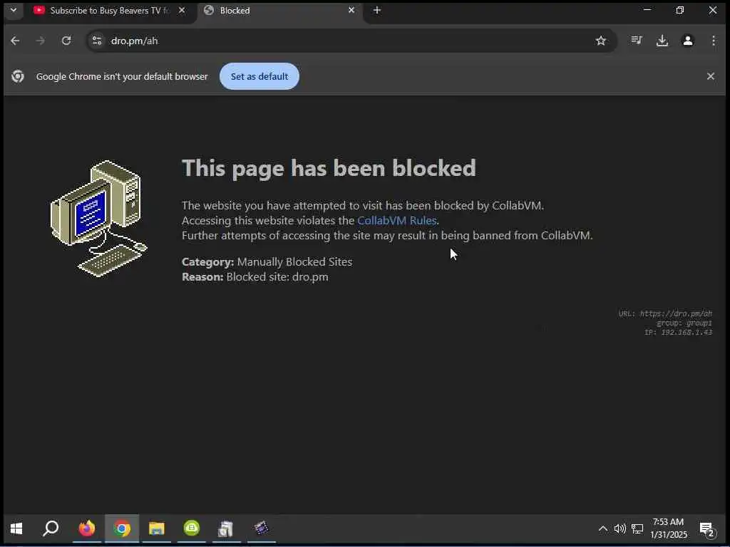The width and height of the screenshot is (730, 547).
Task: Close the Blocked tab
Action: point(351,10)
